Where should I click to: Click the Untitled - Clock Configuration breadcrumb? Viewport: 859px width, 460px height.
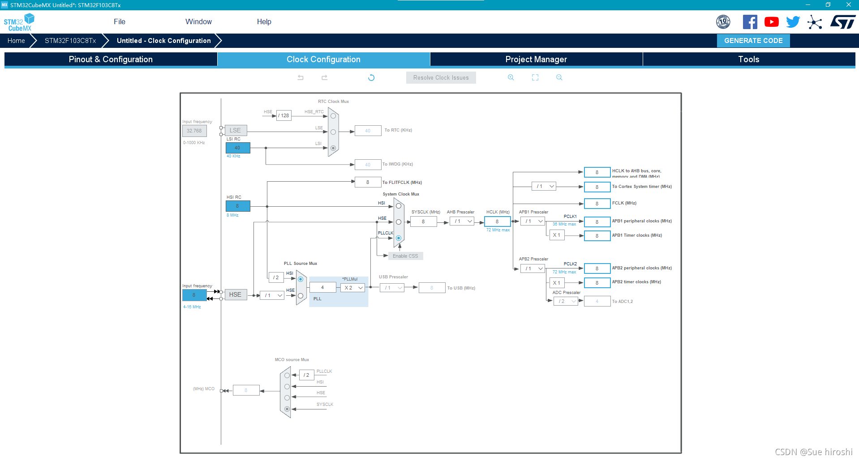(164, 41)
